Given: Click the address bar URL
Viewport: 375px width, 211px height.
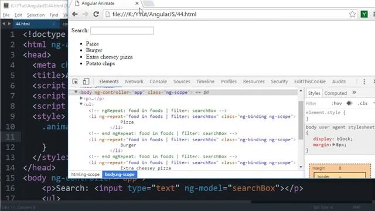Looking at the screenshot, I should pyautogui.click(x=154, y=14).
